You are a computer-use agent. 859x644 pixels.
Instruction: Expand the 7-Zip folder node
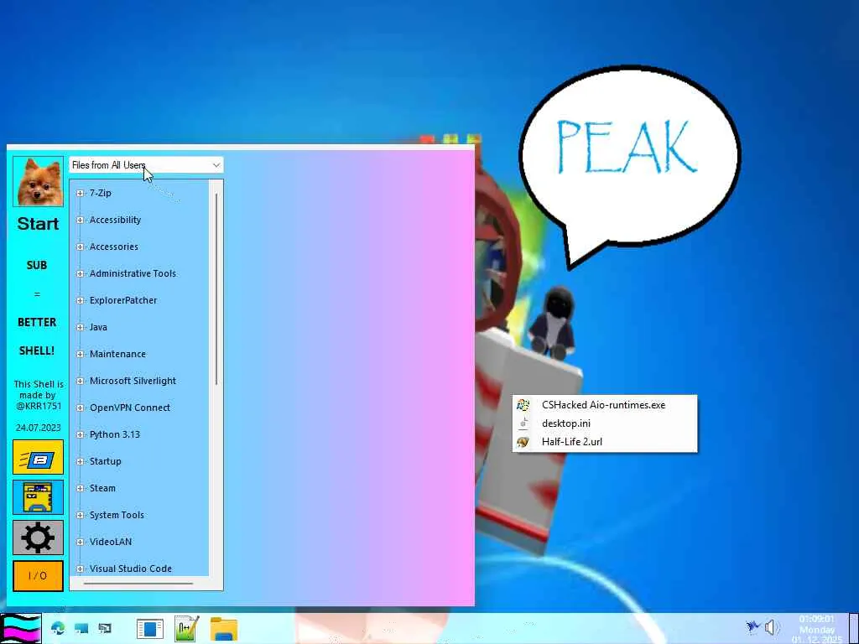[x=80, y=193]
